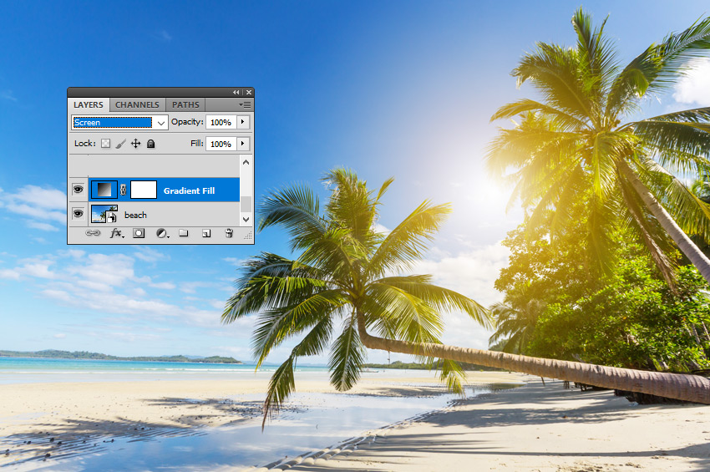Toggle visibility of the beach layer
This screenshot has height=472, width=710.
pyautogui.click(x=78, y=214)
